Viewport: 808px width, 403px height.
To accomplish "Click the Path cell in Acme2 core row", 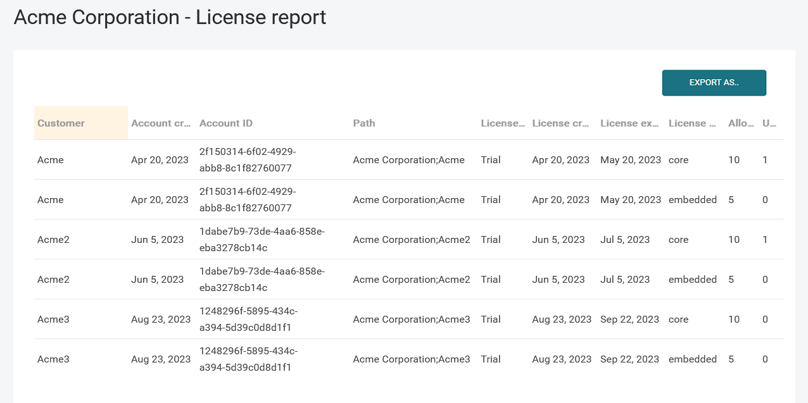I will 412,240.
